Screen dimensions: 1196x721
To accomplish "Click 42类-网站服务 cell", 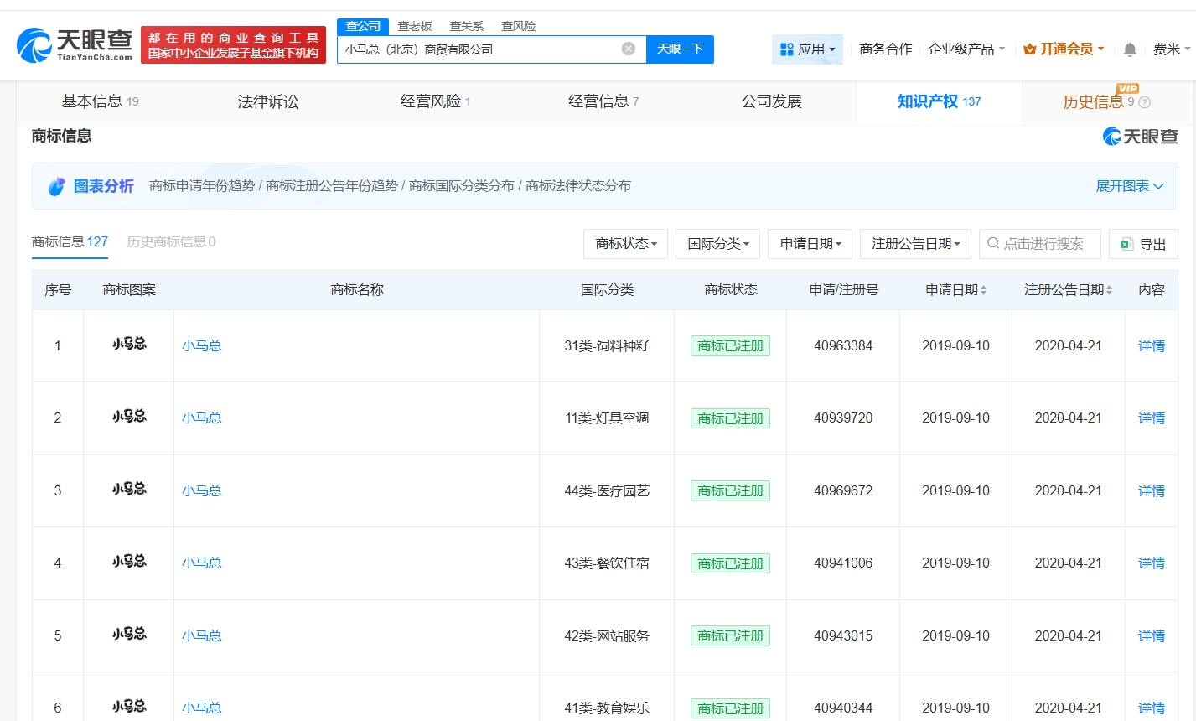I will pos(607,635).
